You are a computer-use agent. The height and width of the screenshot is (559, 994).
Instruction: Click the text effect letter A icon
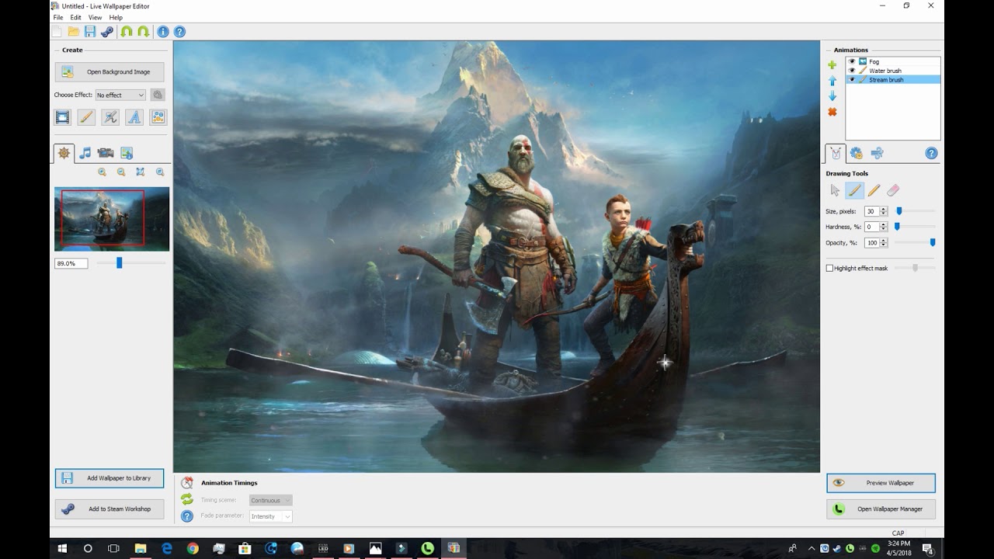(134, 117)
